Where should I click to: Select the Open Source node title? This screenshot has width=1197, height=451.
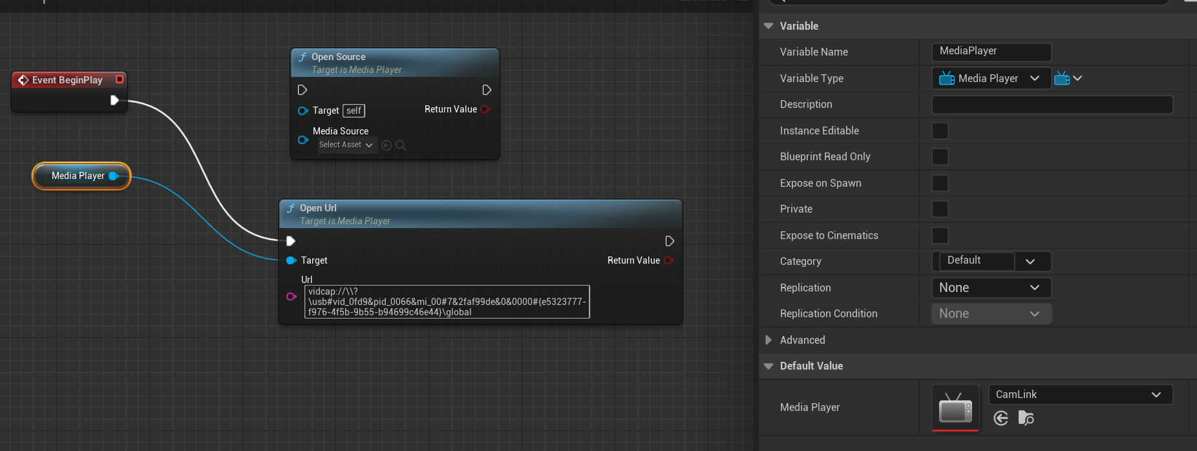[338, 57]
